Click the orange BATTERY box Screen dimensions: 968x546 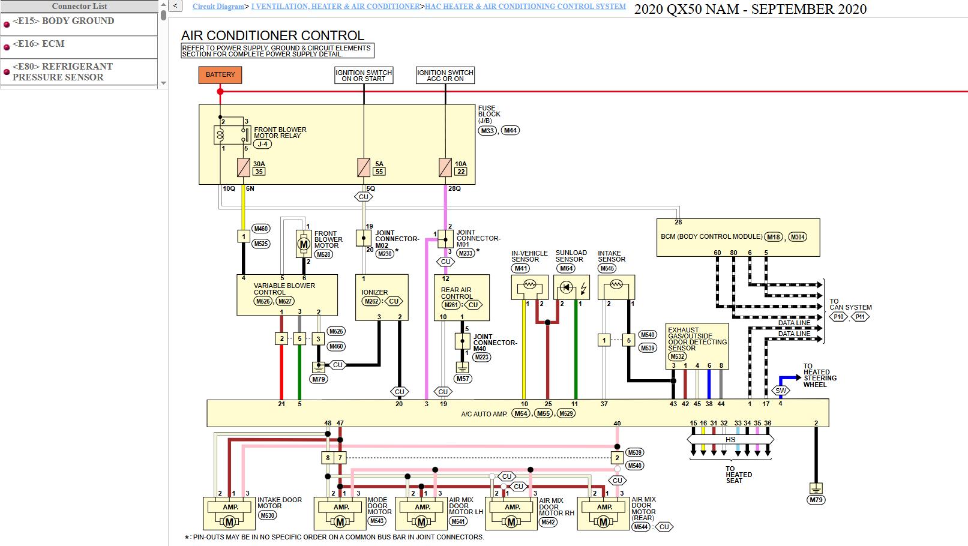tap(220, 75)
